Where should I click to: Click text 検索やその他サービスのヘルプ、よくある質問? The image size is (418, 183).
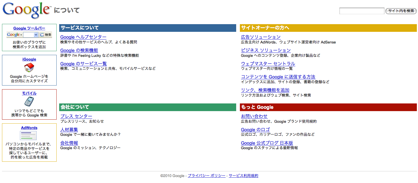tap(99, 42)
